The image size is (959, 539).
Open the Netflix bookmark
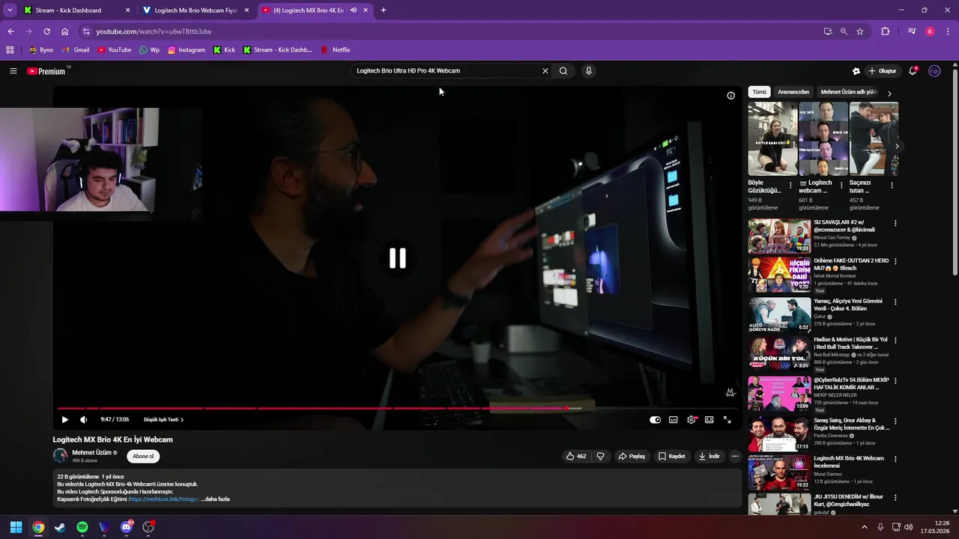click(336, 50)
